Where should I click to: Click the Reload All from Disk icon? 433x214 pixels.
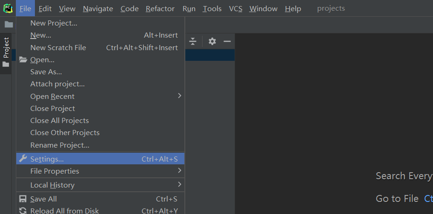click(x=23, y=211)
